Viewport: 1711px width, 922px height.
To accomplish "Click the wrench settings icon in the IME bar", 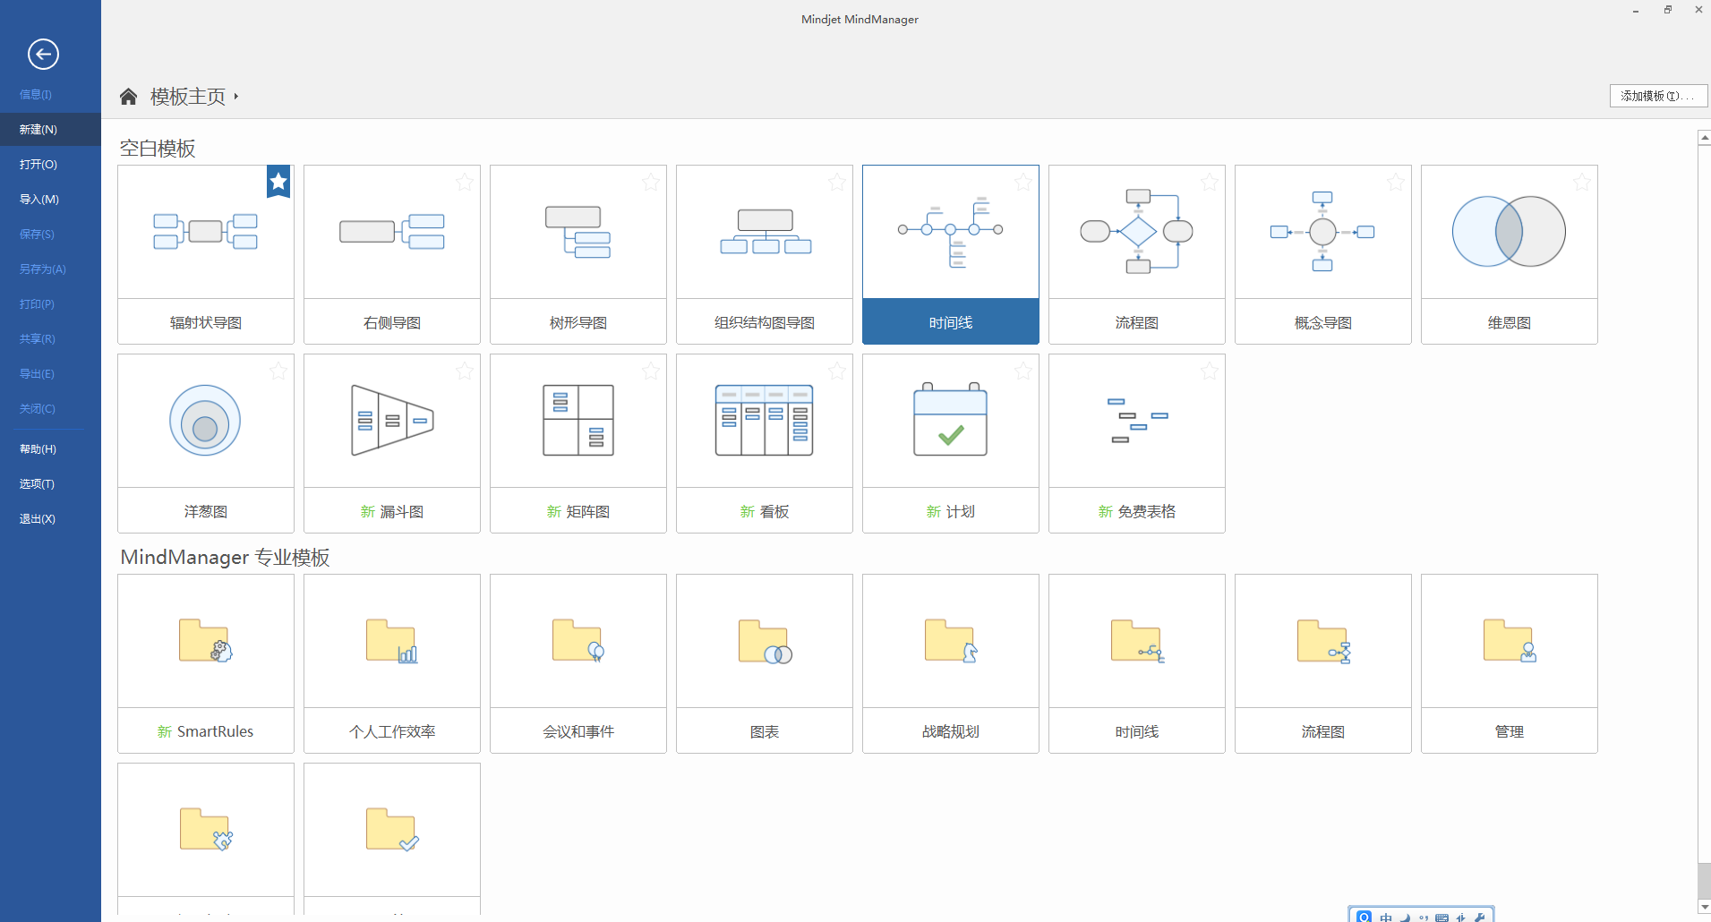I will tap(1480, 917).
